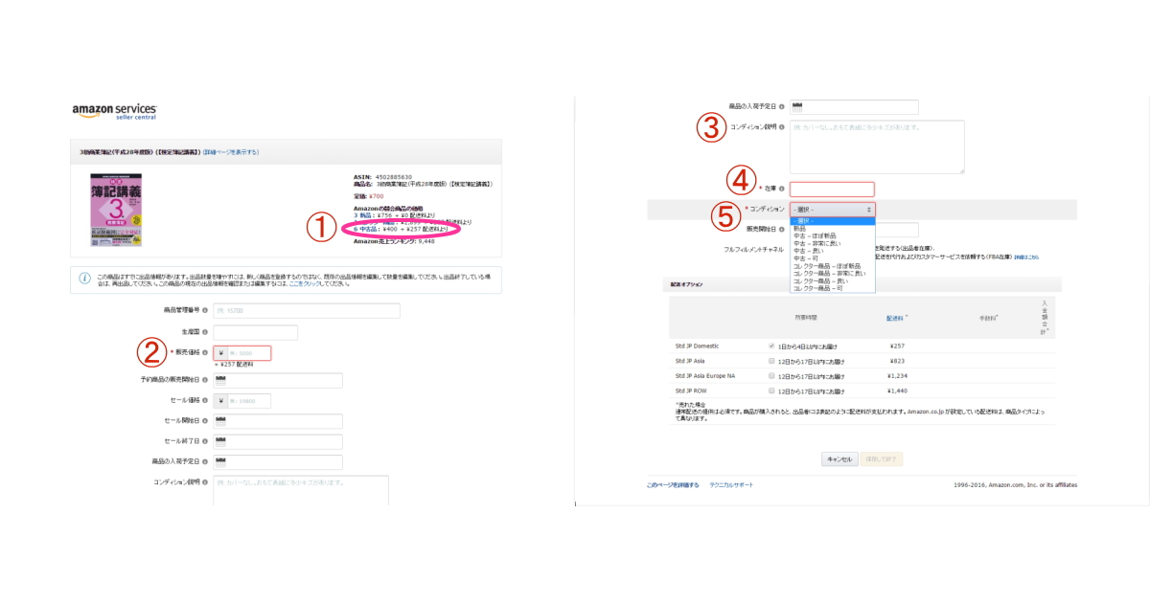Focus the 在庫 quantity input field
This screenshot has height=603, width=1150.
coord(832,190)
